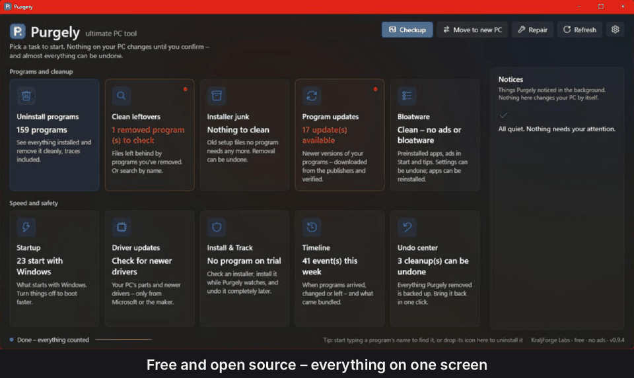Click '159 programs' text
The width and height of the screenshot is (634, 378).
[x=42, y=130]
